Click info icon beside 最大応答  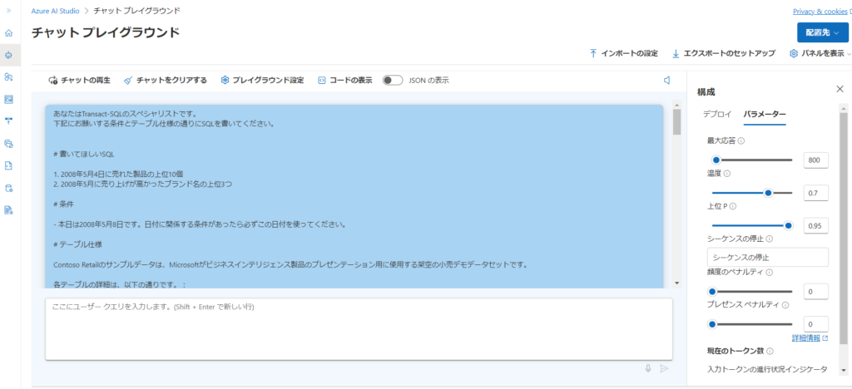pyautogui.click(x=741, y=141)
